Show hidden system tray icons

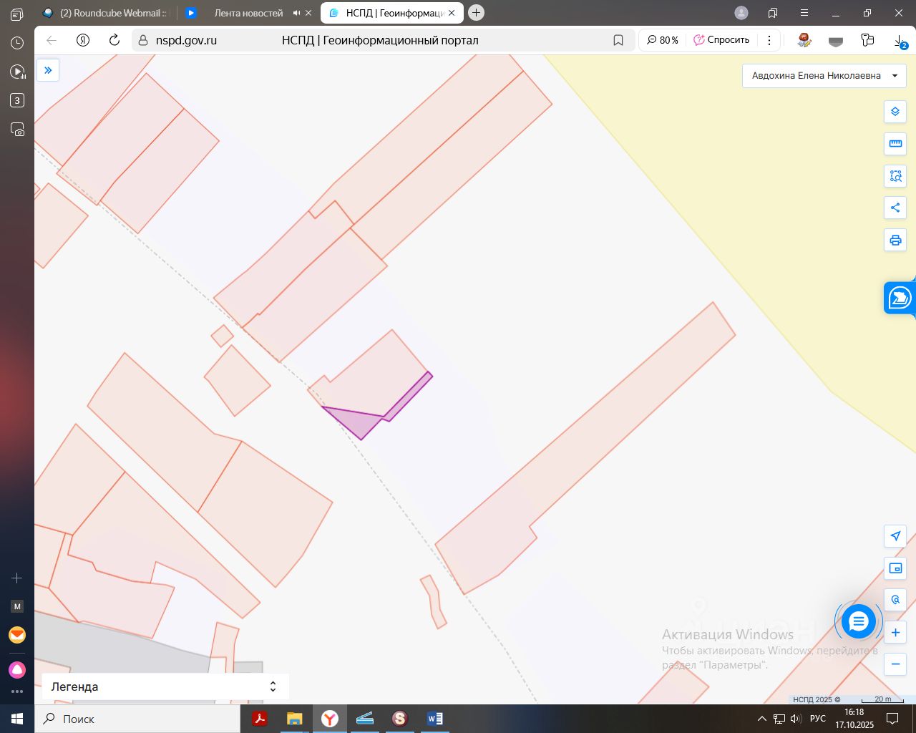[x=761, y=719]
